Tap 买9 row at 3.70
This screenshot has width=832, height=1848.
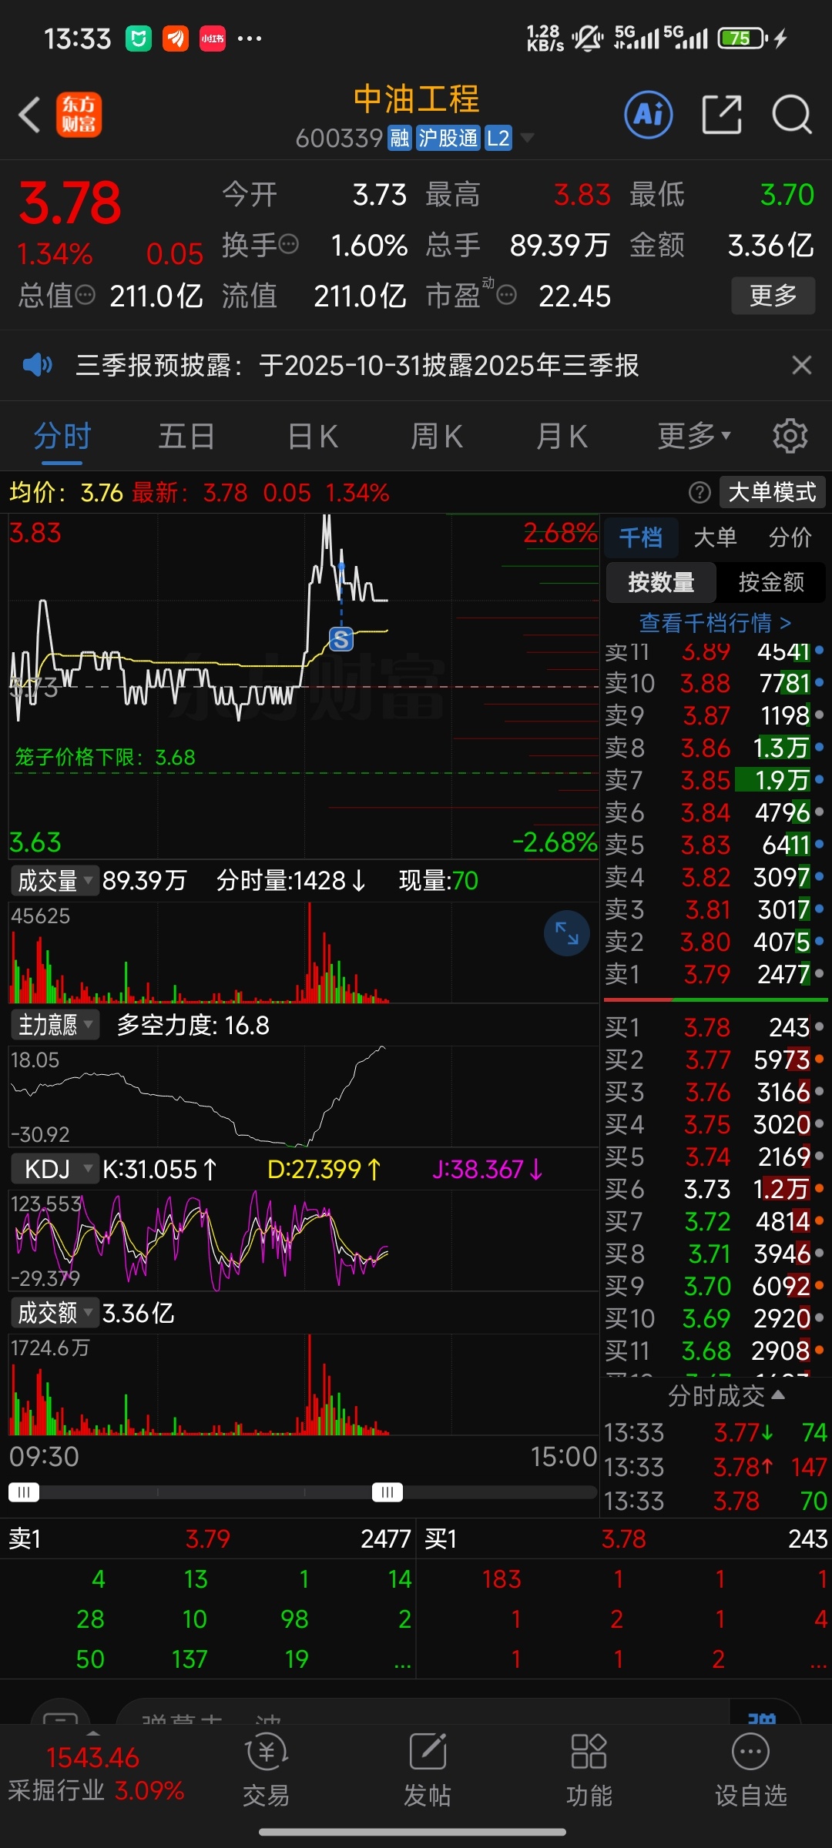click(714, 1286)
